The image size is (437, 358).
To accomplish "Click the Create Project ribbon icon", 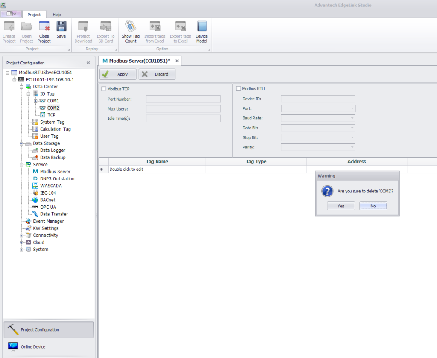I will click(9, 26).
